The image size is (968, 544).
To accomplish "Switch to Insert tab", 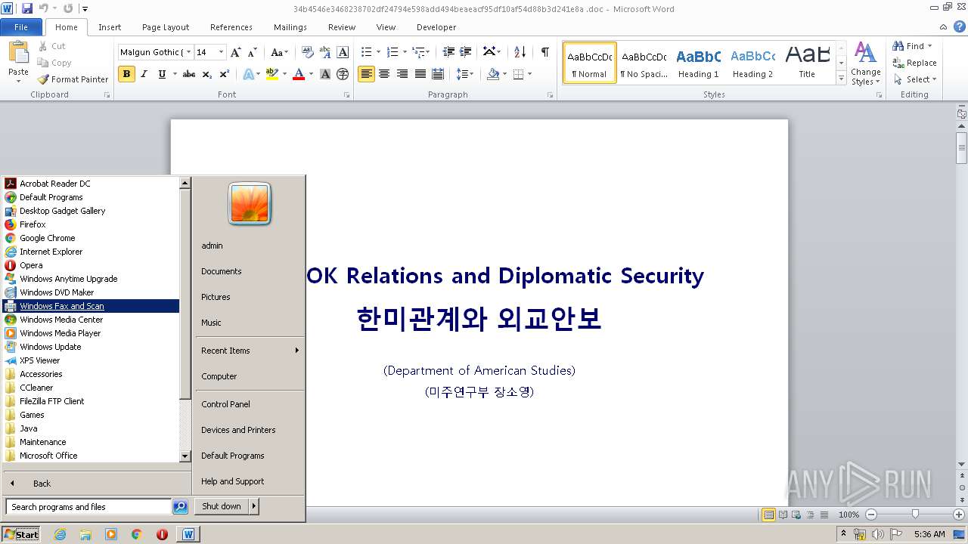I will [x=110, y=26].
